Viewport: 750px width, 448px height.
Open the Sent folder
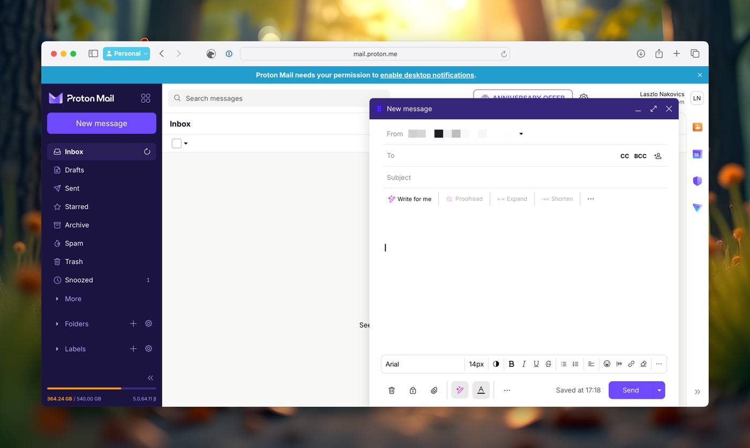(102, 188)
